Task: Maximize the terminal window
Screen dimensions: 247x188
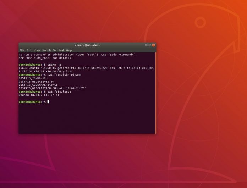Action: coord(150,45)
